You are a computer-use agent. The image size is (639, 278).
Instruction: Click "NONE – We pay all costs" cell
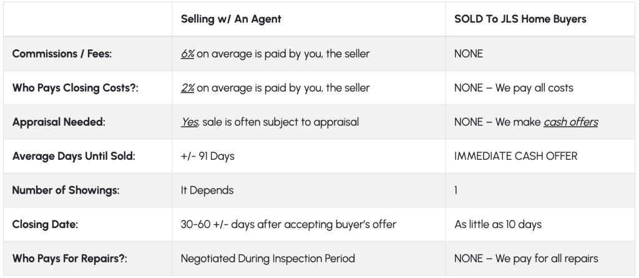click(x=514, y=88)
